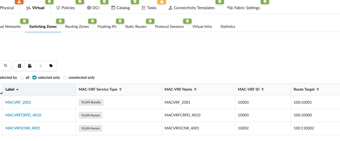Click green check badge above the Catalog tab

(x=135, y=2)
